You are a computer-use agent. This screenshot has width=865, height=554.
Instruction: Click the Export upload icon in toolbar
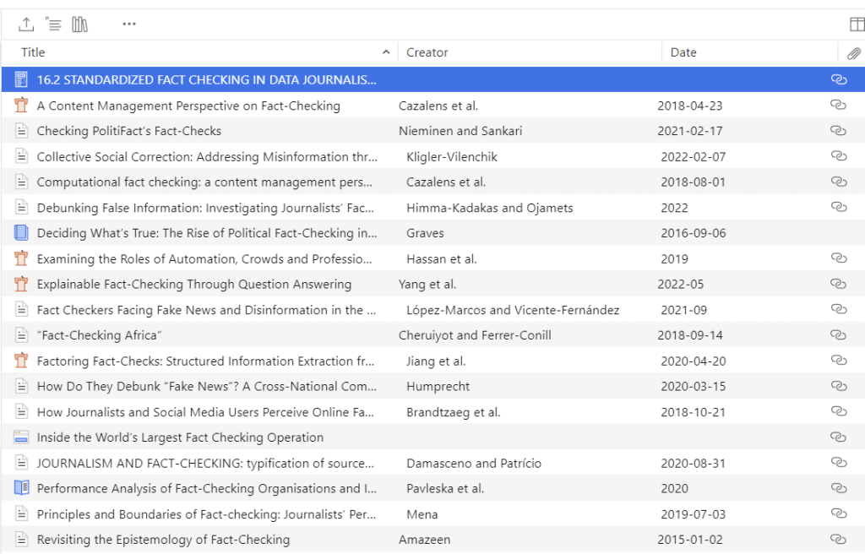(x=26, y=24)
